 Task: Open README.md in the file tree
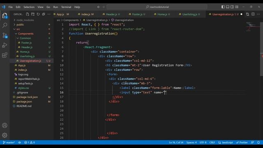[24, 106]
